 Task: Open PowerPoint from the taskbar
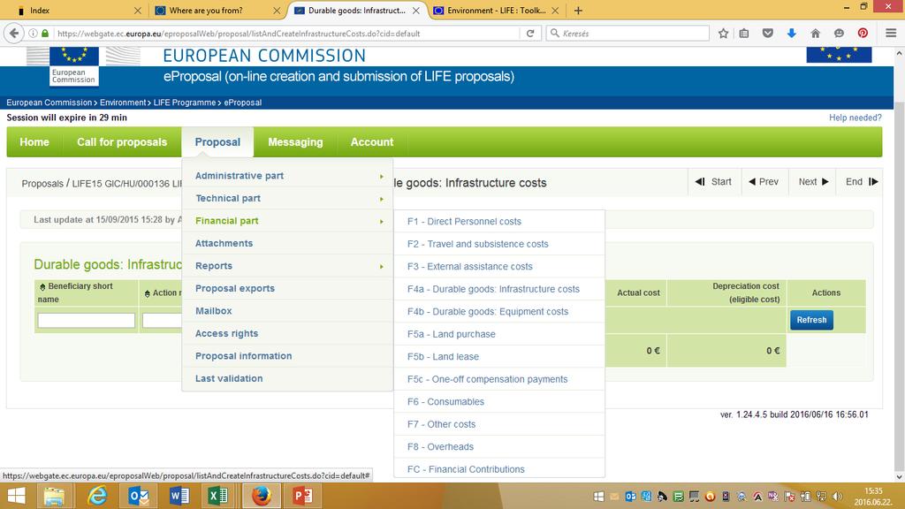tap(302, 496)
